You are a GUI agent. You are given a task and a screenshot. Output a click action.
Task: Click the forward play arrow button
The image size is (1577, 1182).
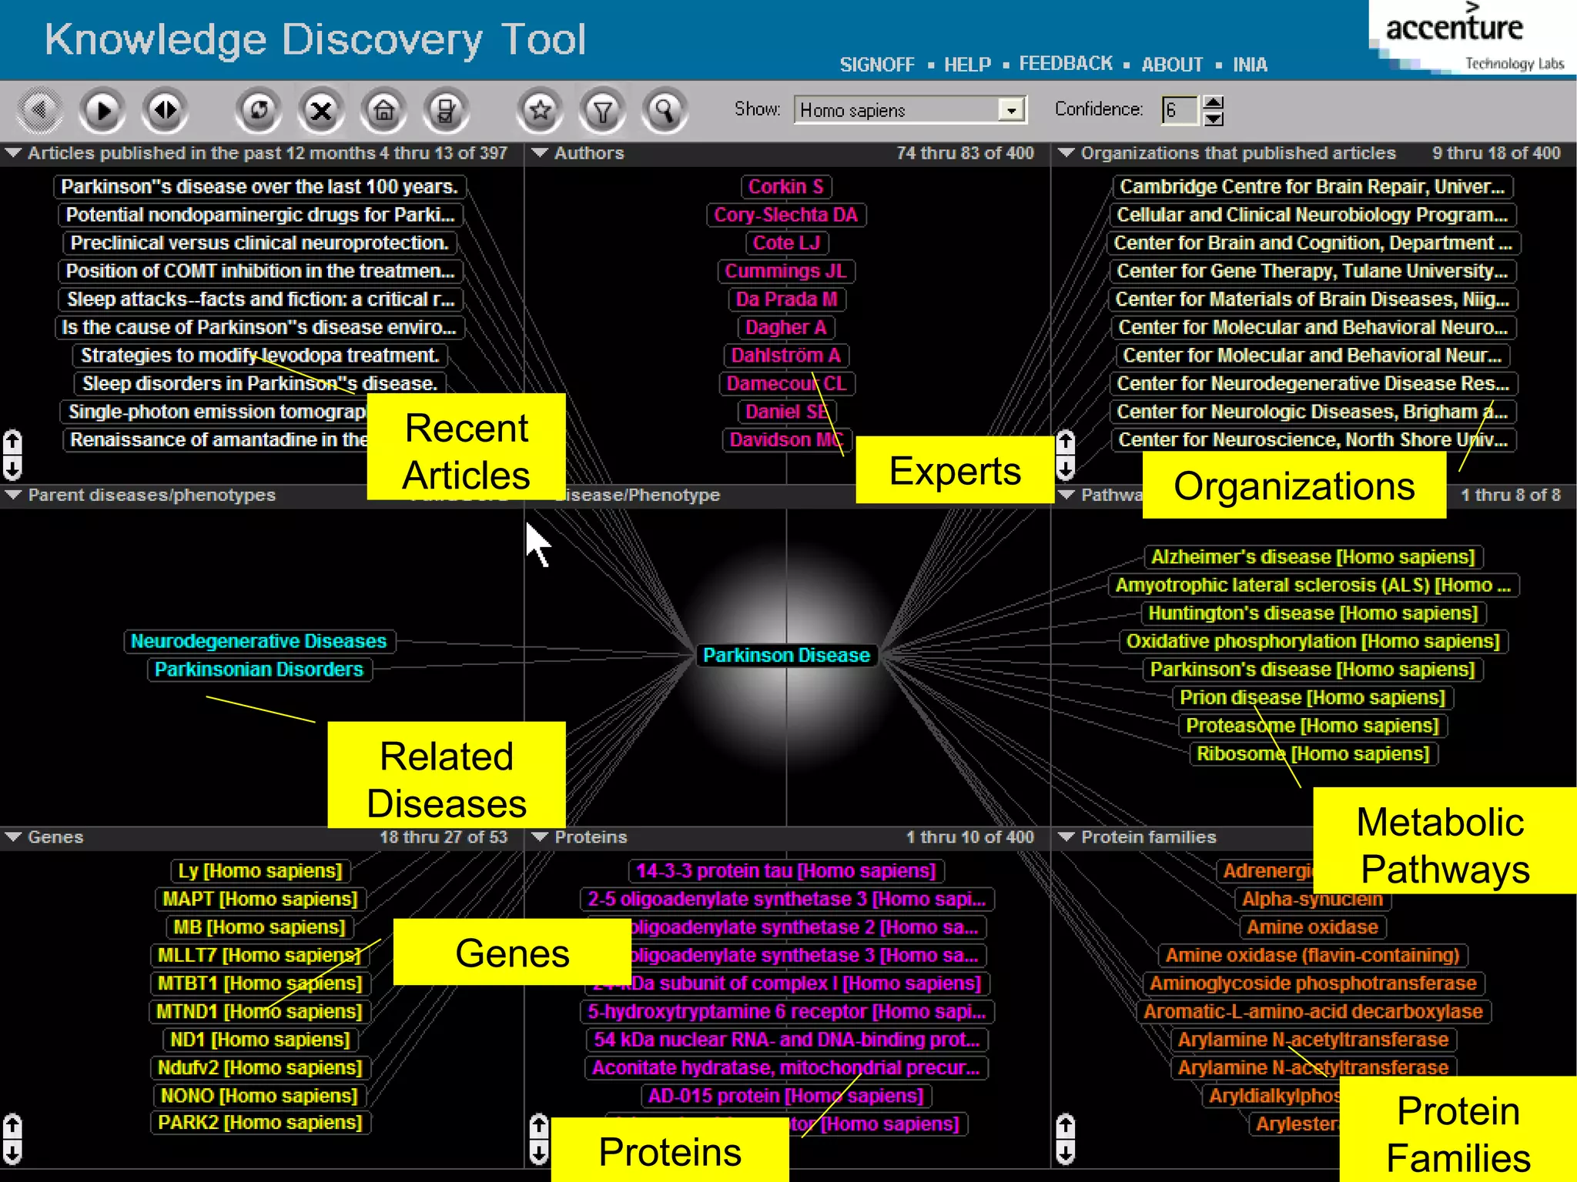click(x=102, y=110)
